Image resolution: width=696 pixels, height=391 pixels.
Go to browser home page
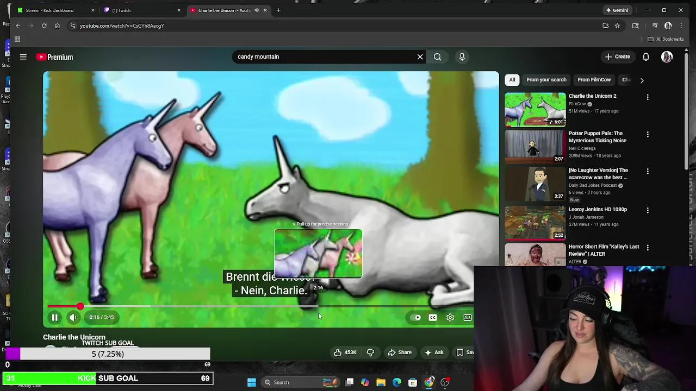click(57, 26)
